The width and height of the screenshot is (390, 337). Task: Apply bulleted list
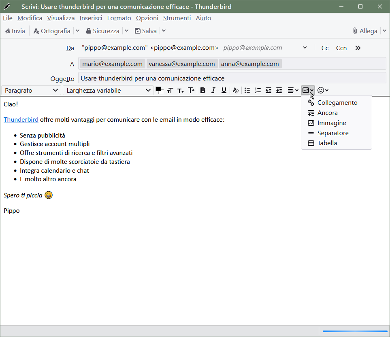click(247, 91)
